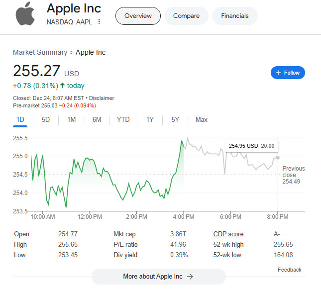Viewport: 321px width, 292px height.
Task: Show the 1Y chart range
Action: click(149, 119)
